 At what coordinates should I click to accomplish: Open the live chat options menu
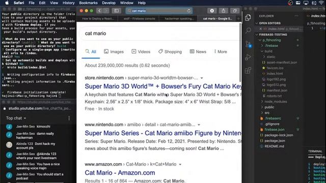(69, 118)
